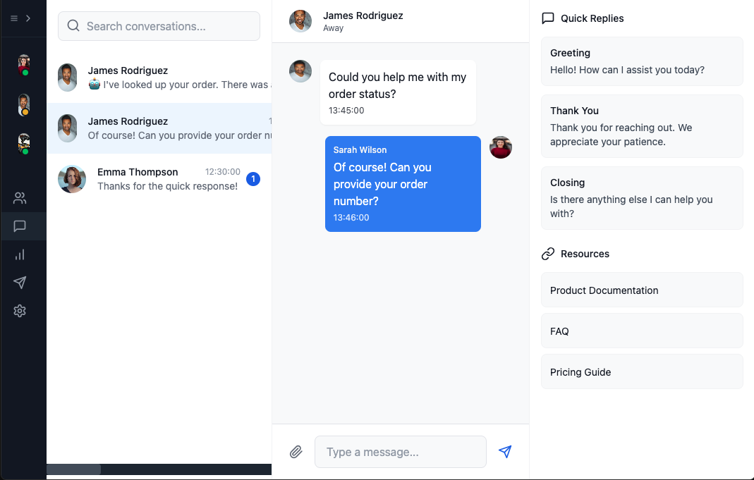This screenshot has height=480, width=754.
Task: Click the horizontal scrollbar under conversation list
Action: pos(73,469)
